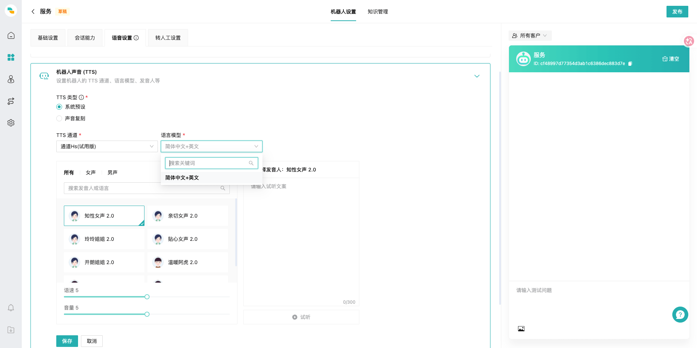Click the back arrow next to 服务
This screenshot has width=697, height=348.
[x=33, y=12]
